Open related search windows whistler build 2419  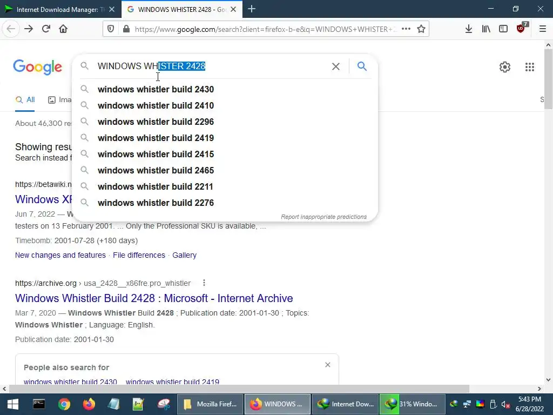[x=172, y=381]
